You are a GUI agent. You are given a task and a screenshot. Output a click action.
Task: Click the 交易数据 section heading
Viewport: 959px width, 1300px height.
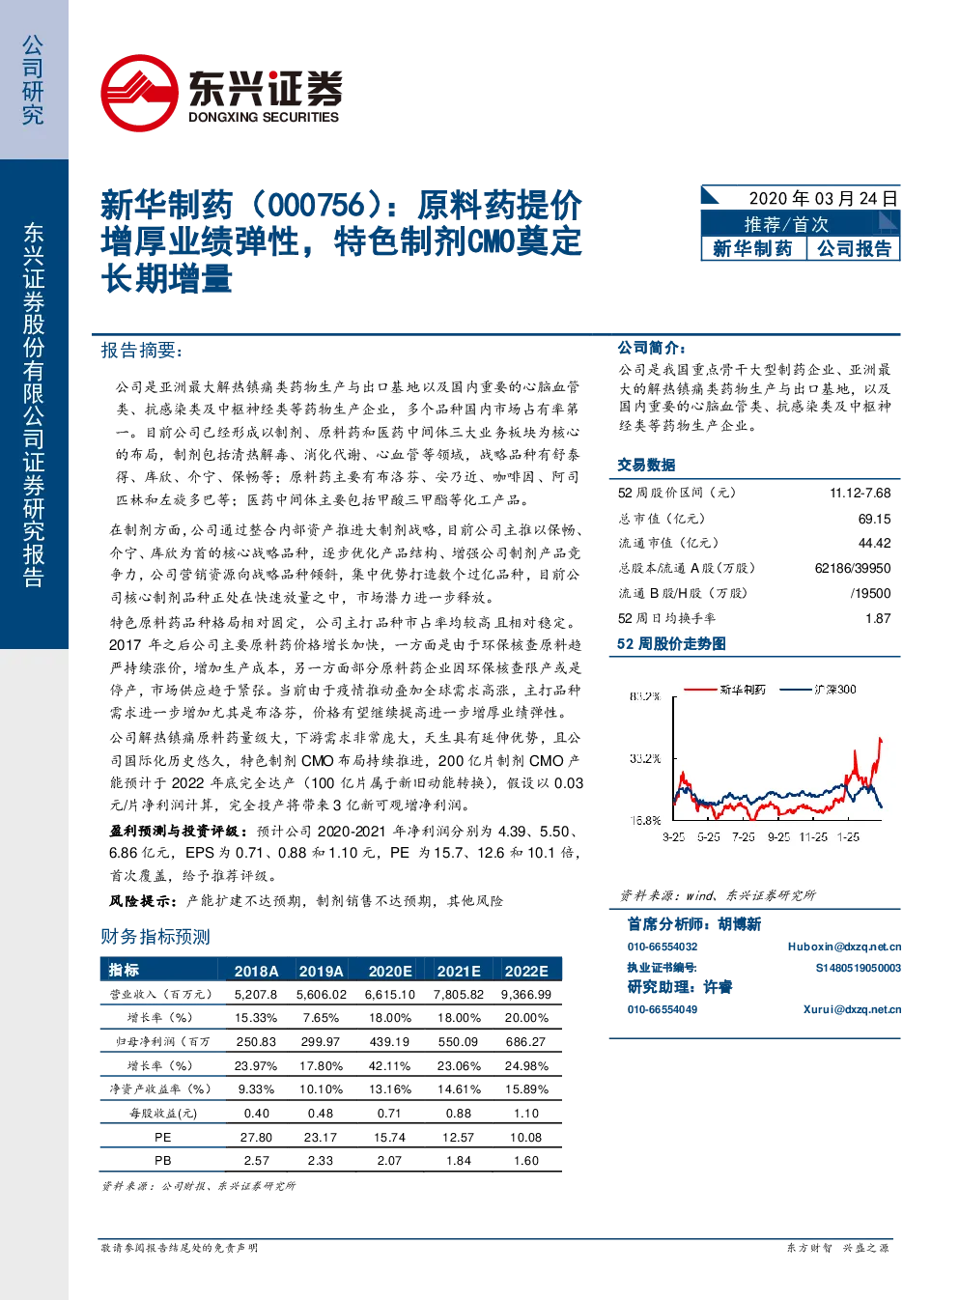[x=646, y=465]
